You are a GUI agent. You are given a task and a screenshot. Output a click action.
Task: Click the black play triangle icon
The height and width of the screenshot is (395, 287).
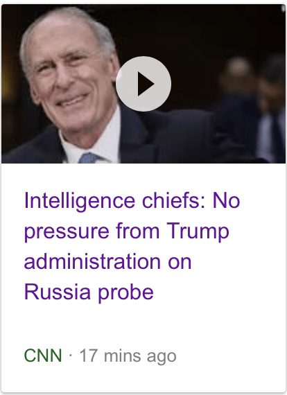click(x=146, y=84)
